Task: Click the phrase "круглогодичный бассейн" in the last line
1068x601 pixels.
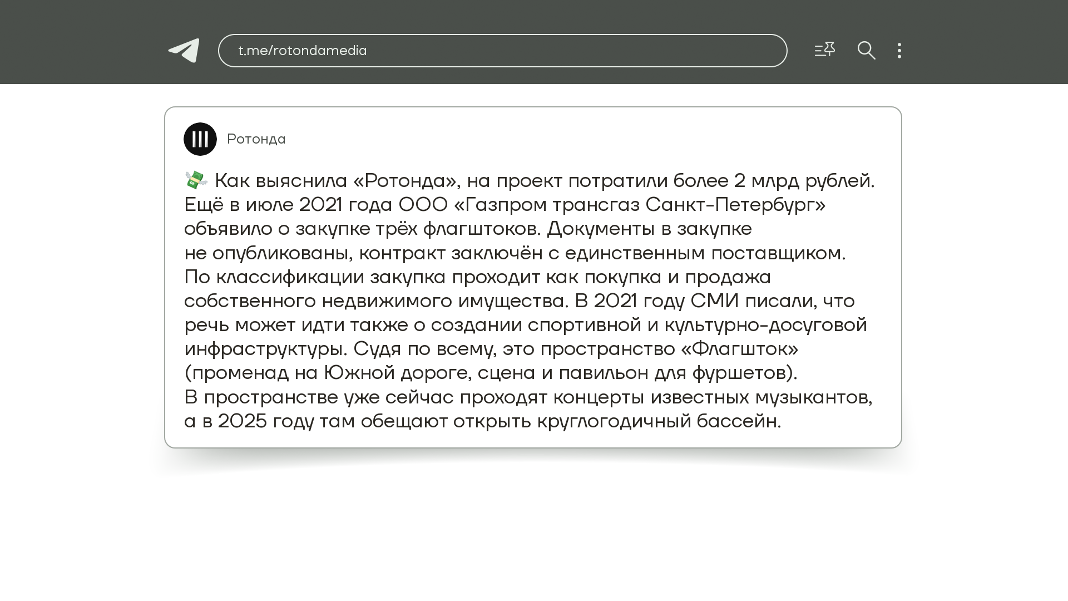Action: tap(659, 421)
